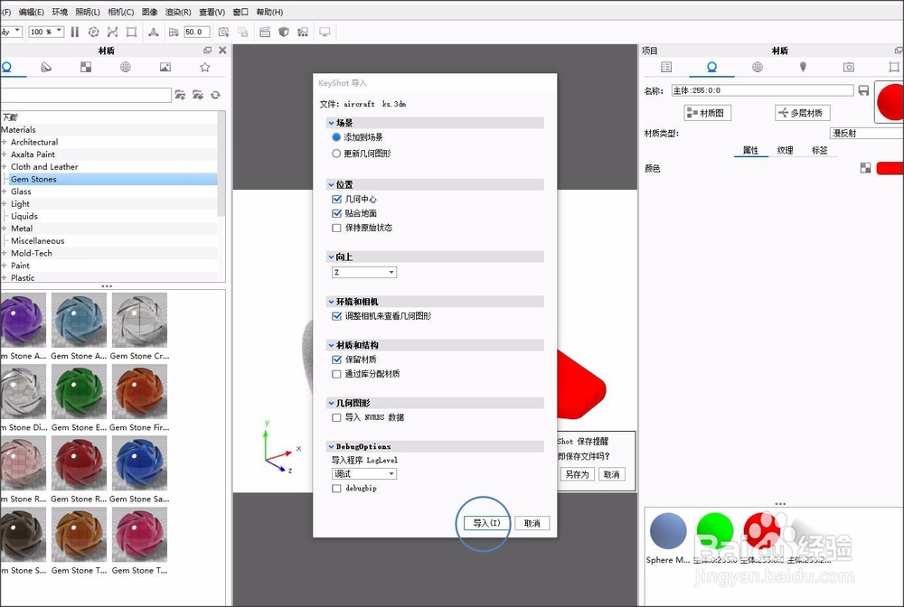Click the NURBS grid icon before the 50.0 field
The image size is (904, 607).
174,32
